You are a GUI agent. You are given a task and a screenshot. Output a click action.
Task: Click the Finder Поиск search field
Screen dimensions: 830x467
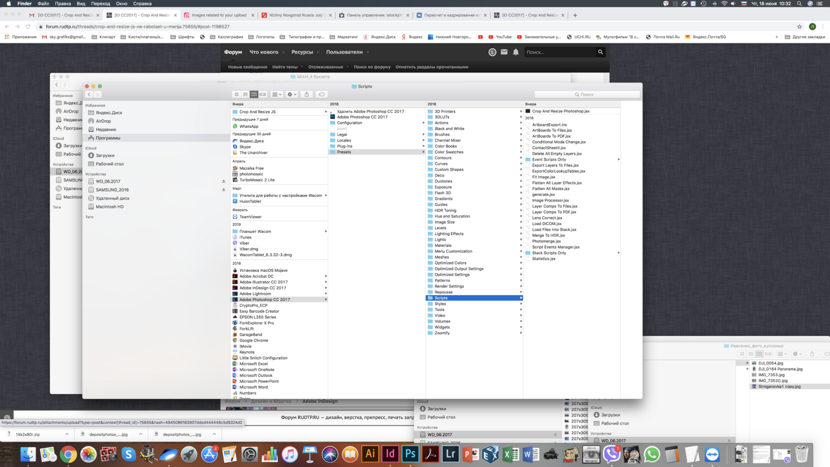point(587,94)
